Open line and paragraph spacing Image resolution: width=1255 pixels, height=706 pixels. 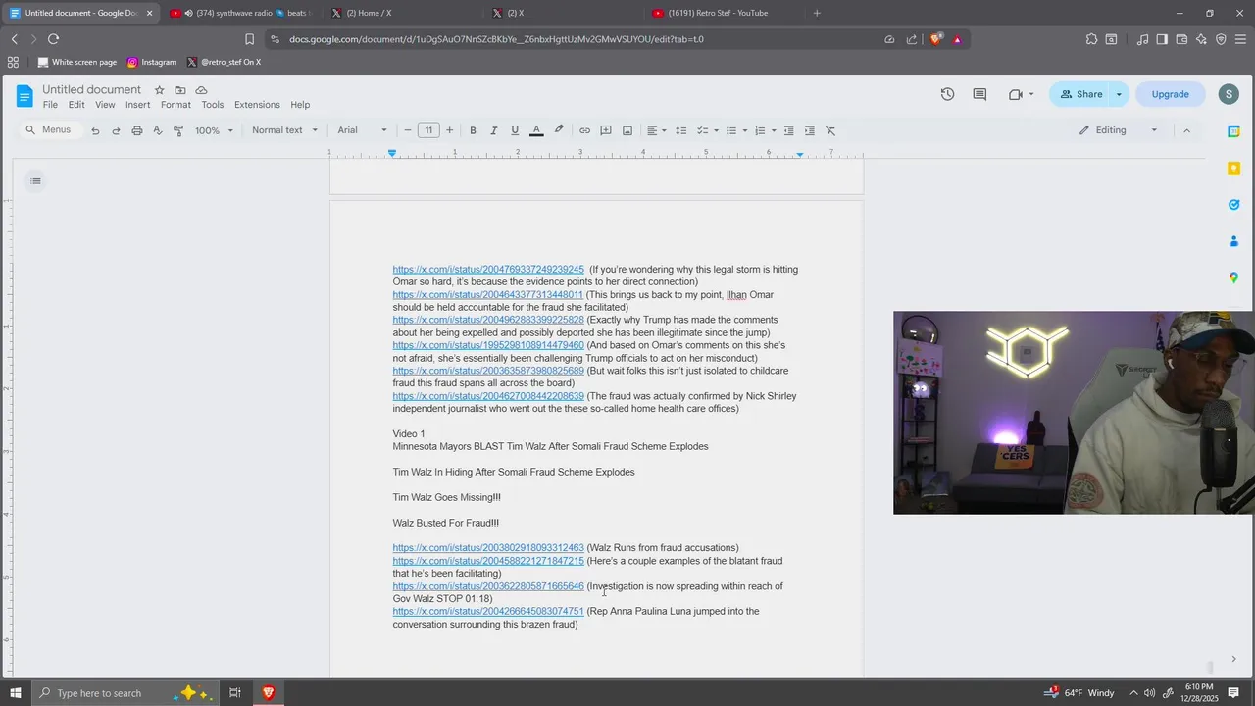tap(681, 130)
